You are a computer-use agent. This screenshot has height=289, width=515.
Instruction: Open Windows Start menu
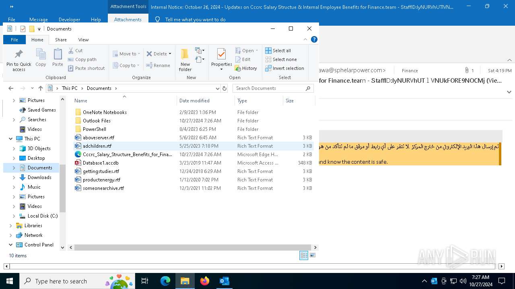[9, 281]
